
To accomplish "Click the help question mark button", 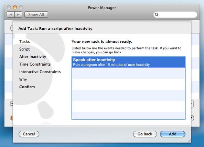I will click(192, 118).
